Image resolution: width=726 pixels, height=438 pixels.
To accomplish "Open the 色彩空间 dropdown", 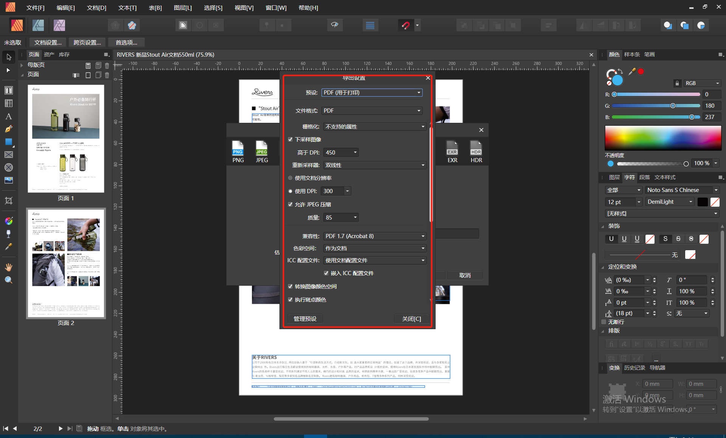I will pos(375,248).
